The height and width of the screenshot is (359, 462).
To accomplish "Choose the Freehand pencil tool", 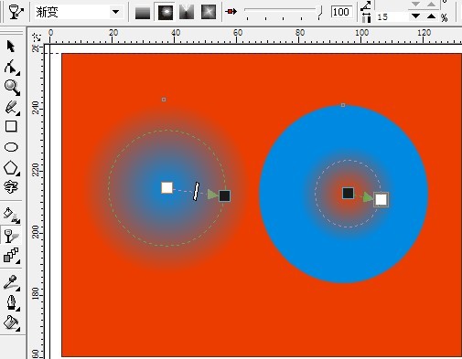I will (12, 108).
